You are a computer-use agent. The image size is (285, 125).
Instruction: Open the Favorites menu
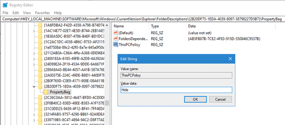coord(42,13)
